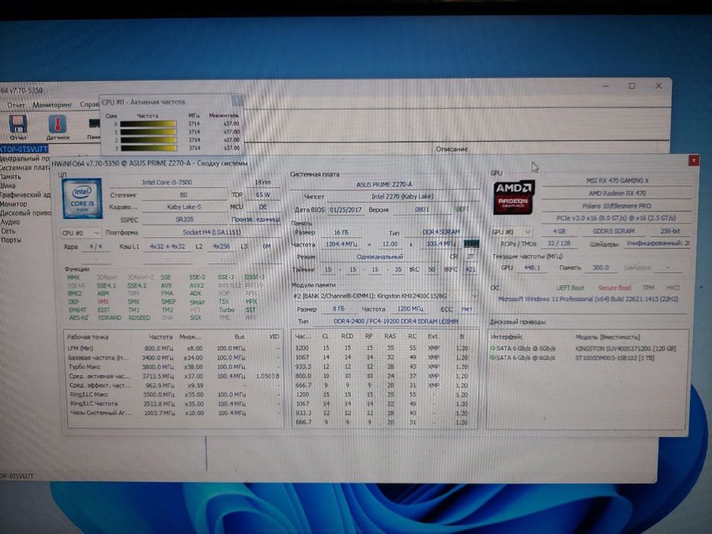Close the CPU #0 active frequency popup
The height and width of the screenshot is (534, 712).
click(x=237, y=101)
